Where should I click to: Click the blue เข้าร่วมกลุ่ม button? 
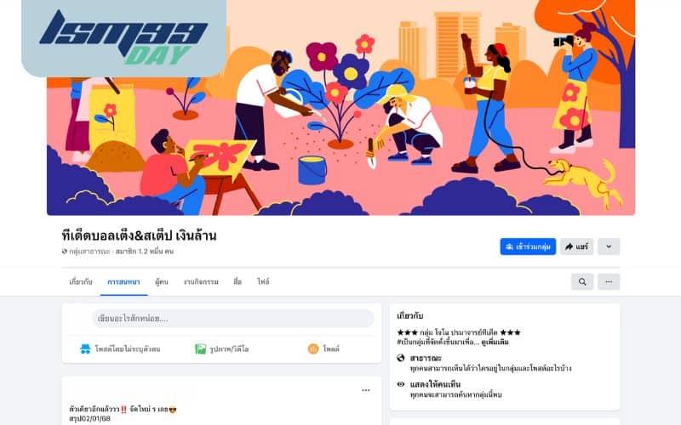[528, 246]
